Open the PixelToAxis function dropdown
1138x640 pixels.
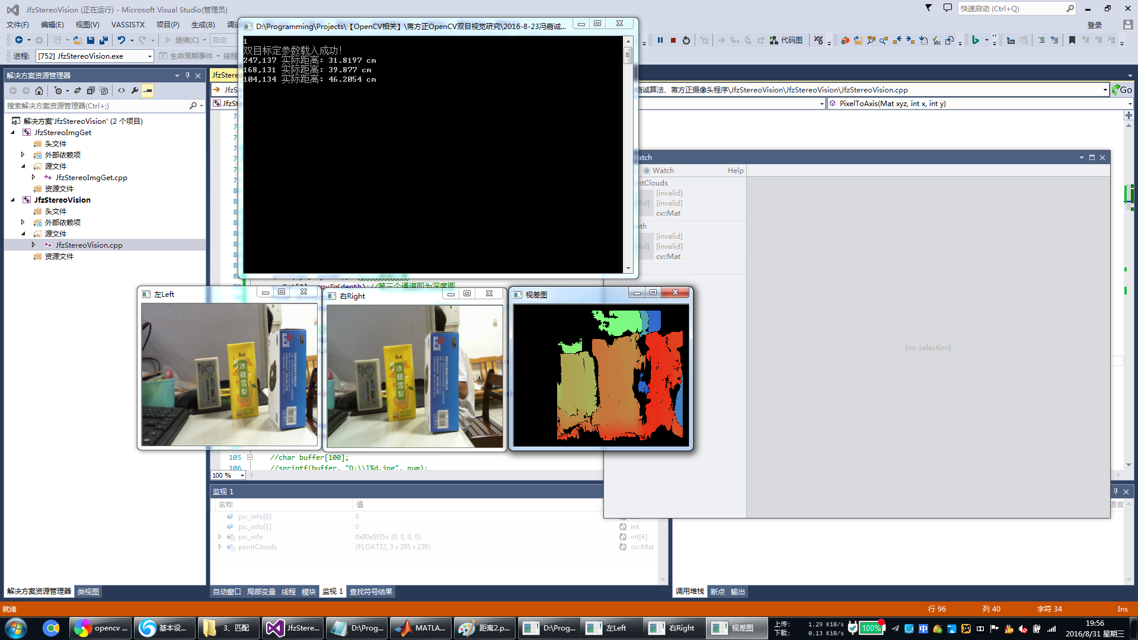pyautogui.click(x=1130, y=104)
